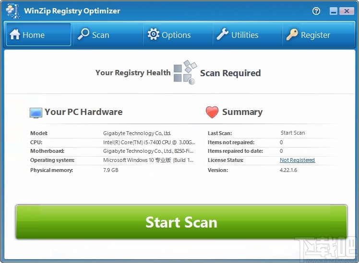Click the 'Version:' label

pos(218,170)
